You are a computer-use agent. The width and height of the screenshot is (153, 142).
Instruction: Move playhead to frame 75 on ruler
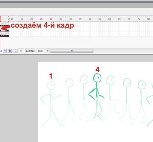click(139, 19)
